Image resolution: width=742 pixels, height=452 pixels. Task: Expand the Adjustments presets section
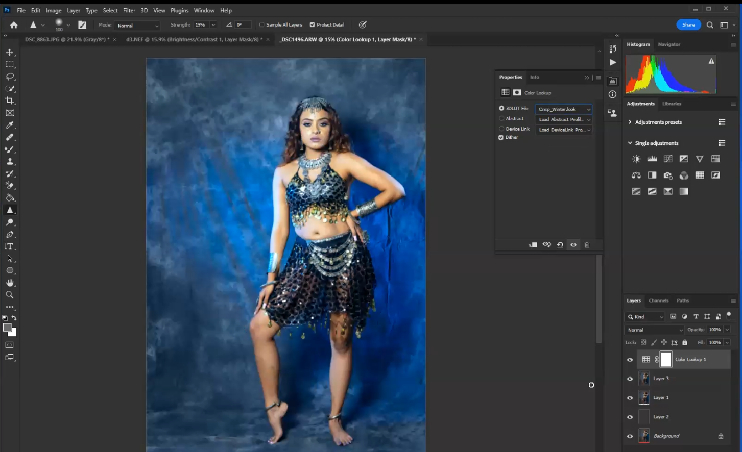[630, 122]
